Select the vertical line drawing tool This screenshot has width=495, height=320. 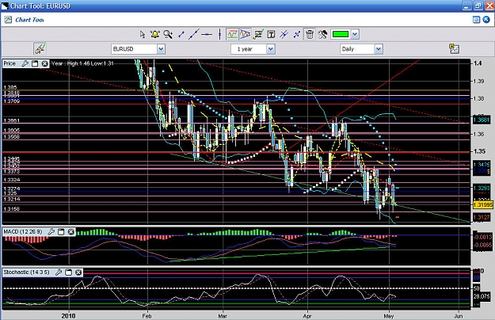[x=219, y=34]
